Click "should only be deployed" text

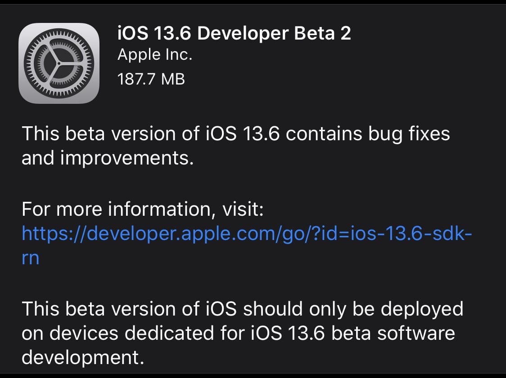click(x=353, y=309)
